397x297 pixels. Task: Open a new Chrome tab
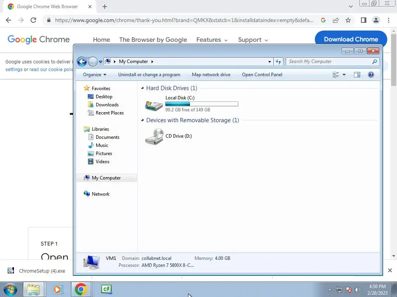coord(105,7)
